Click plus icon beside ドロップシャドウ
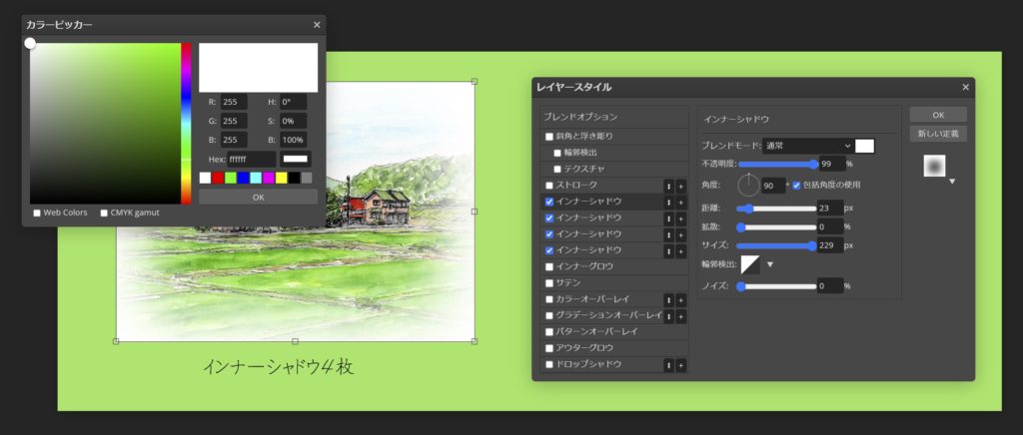The image size is (1023, 435). coord(681,365)
